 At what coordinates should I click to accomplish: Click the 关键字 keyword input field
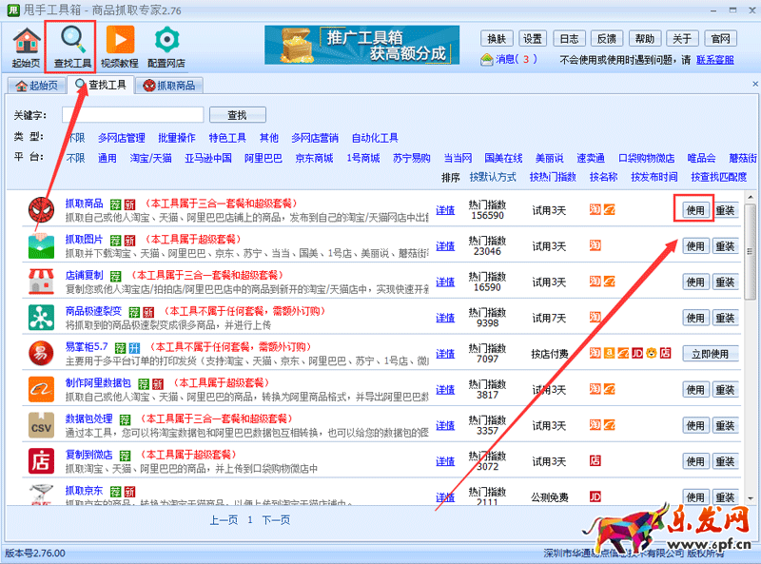coord(131,115)
